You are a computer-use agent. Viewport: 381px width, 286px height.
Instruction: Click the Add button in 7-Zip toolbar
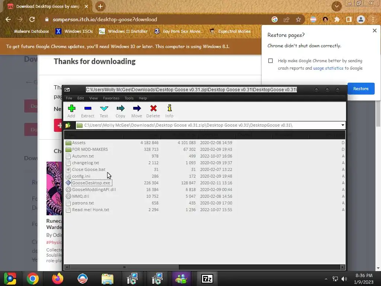click(71, 111)
